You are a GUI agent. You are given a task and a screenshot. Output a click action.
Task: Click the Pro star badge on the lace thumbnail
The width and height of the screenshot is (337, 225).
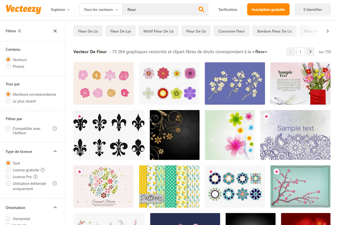point(267,115)
